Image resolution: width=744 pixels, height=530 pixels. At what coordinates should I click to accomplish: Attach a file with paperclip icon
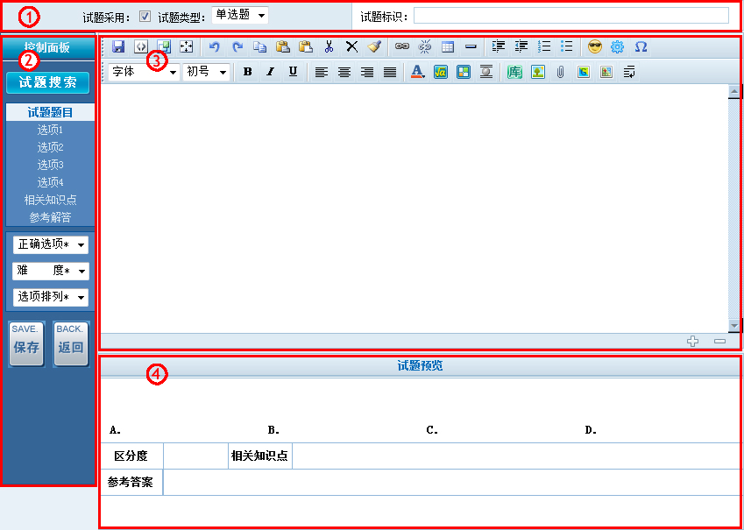click(x=560, y=72)
